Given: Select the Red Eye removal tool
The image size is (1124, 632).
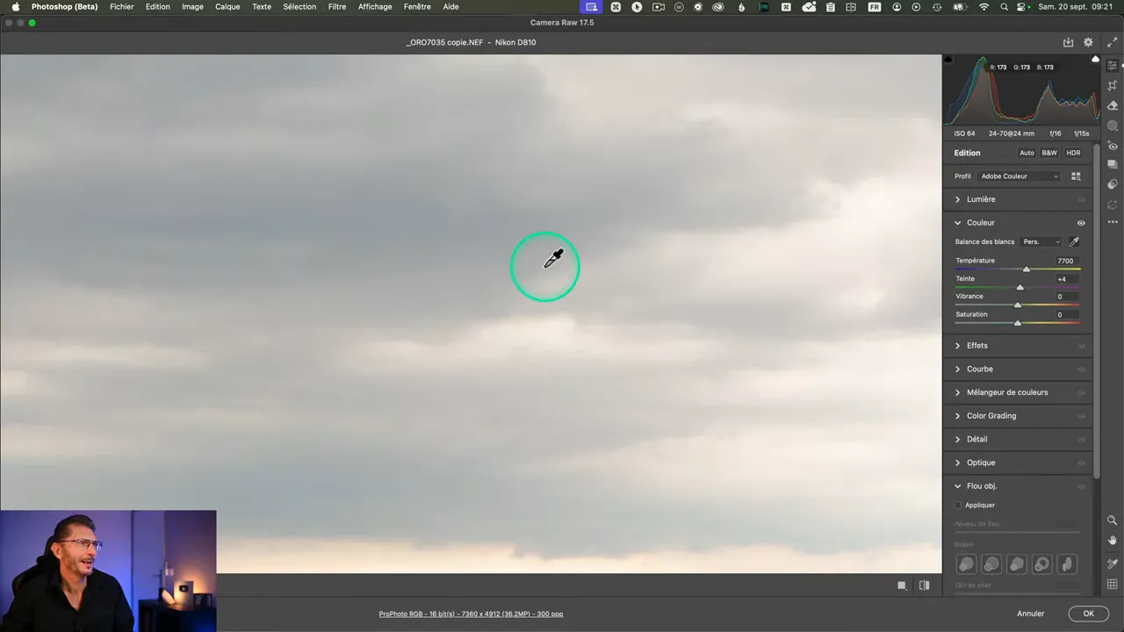Looking at the screenshot, I should pyautogui.click(x=1113, y=146).
